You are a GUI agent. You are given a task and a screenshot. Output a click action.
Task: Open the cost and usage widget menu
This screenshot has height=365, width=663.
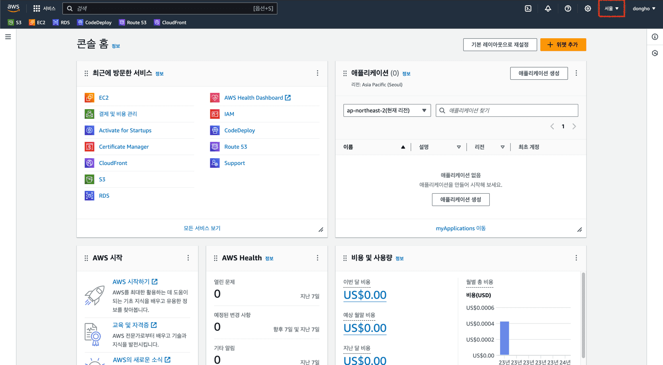tap(576, 258)
